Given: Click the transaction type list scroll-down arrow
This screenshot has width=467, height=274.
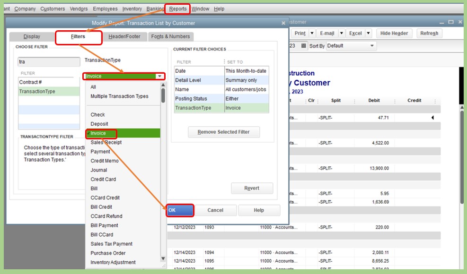Looking at the screenshot, I should point(163,258).
